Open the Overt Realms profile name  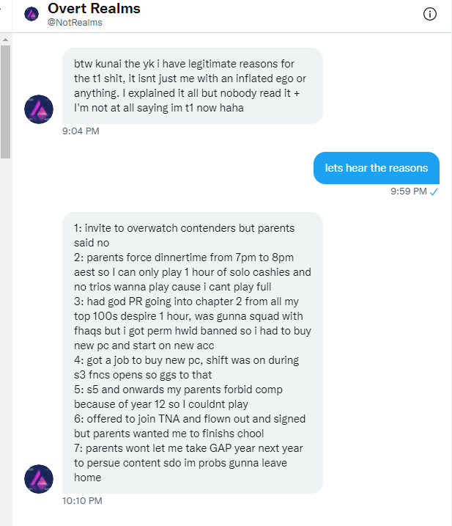(94, 9)
